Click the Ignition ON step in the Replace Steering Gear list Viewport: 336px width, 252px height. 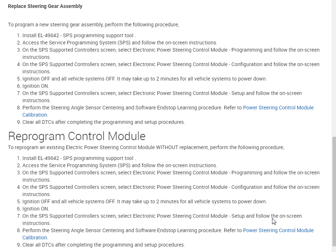[36, 86]
